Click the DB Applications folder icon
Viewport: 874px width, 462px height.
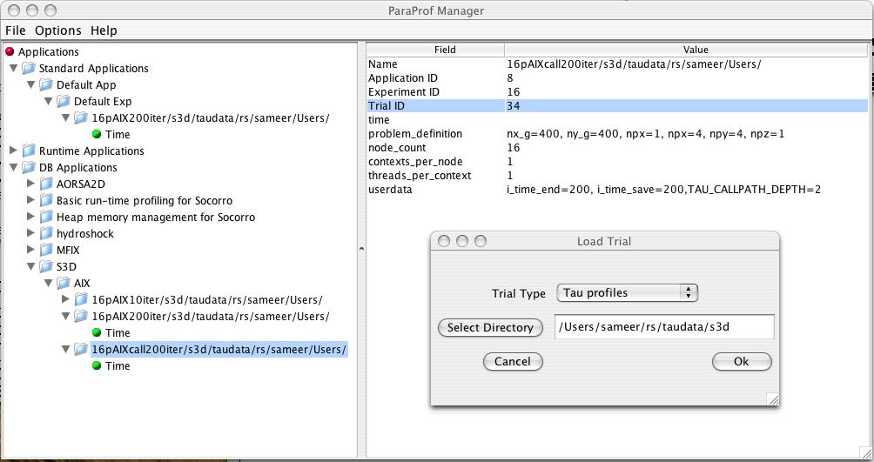point(29,168)
